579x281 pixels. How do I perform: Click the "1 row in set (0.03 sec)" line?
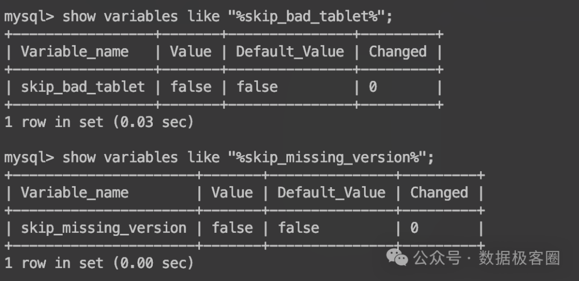[99, 122]
